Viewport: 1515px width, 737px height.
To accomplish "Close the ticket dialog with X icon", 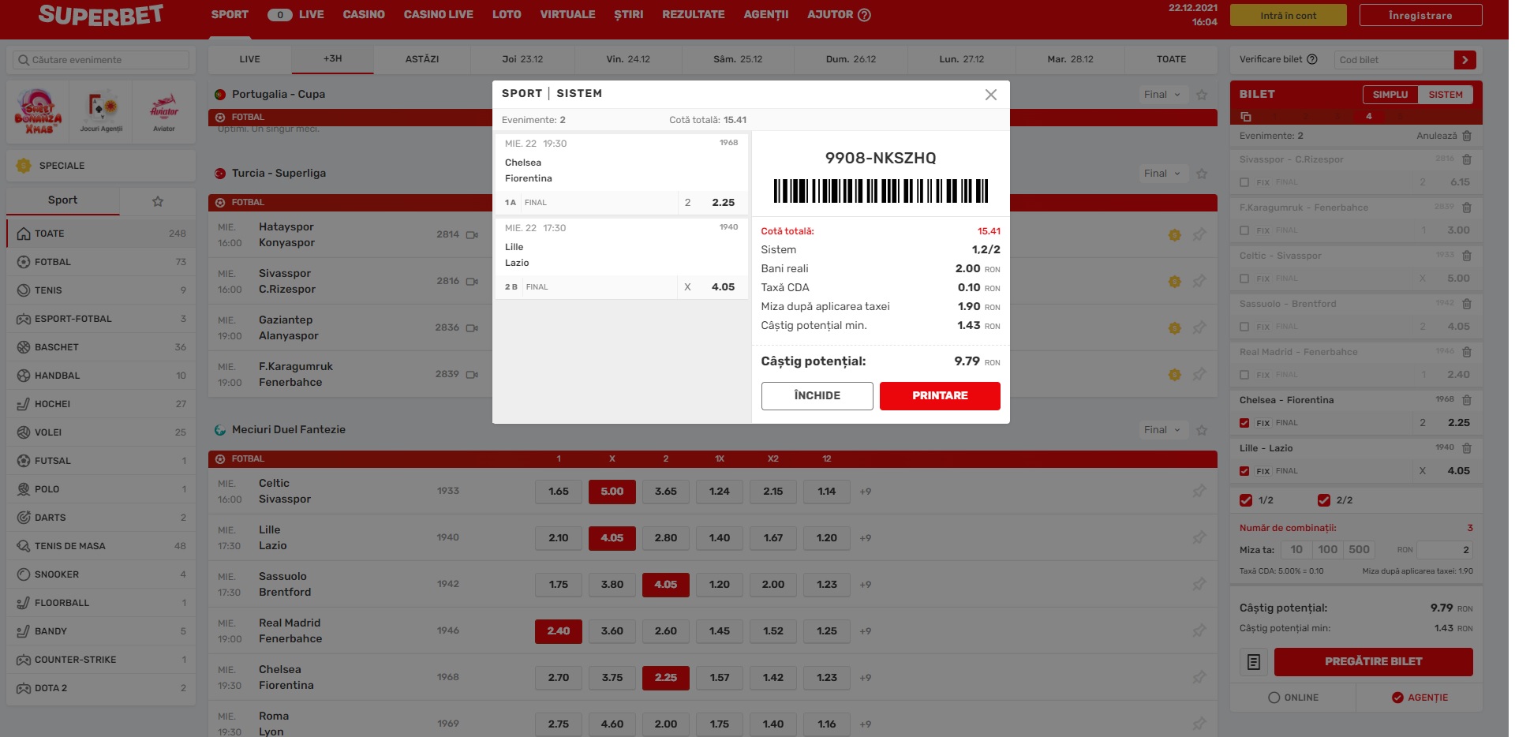I will [991, 95].
